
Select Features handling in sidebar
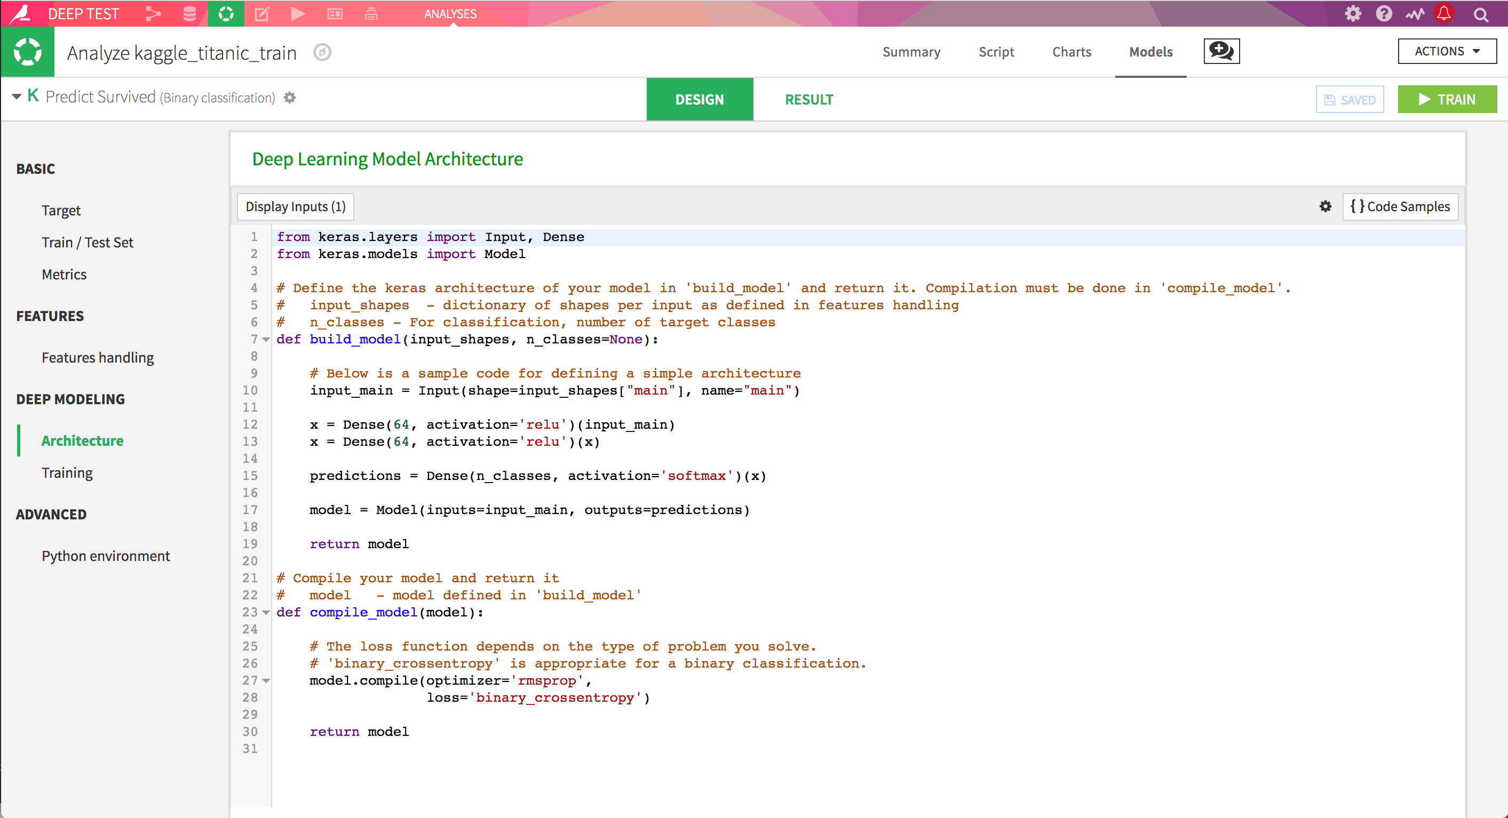(x=98, y=357)
